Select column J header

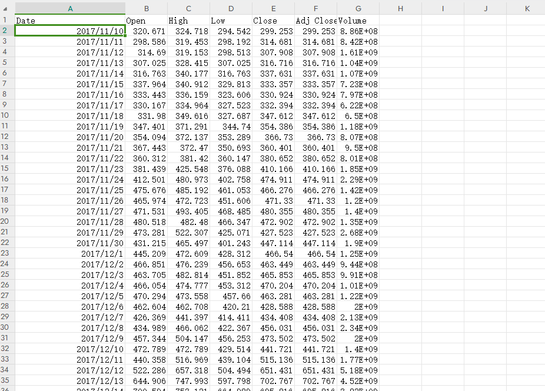click(x=486, y=9)
